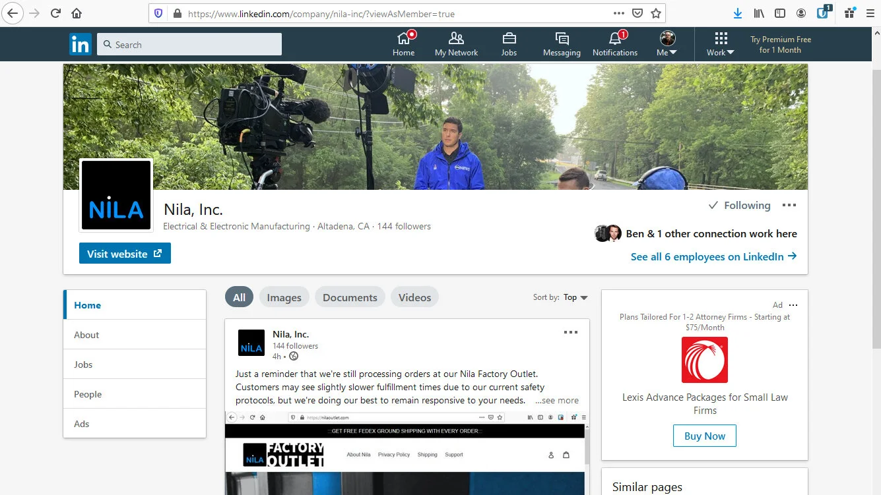This screenshot has width=881, height=495.
Task: Click the Lexis ad red logo image
Action: click(705, 360)
